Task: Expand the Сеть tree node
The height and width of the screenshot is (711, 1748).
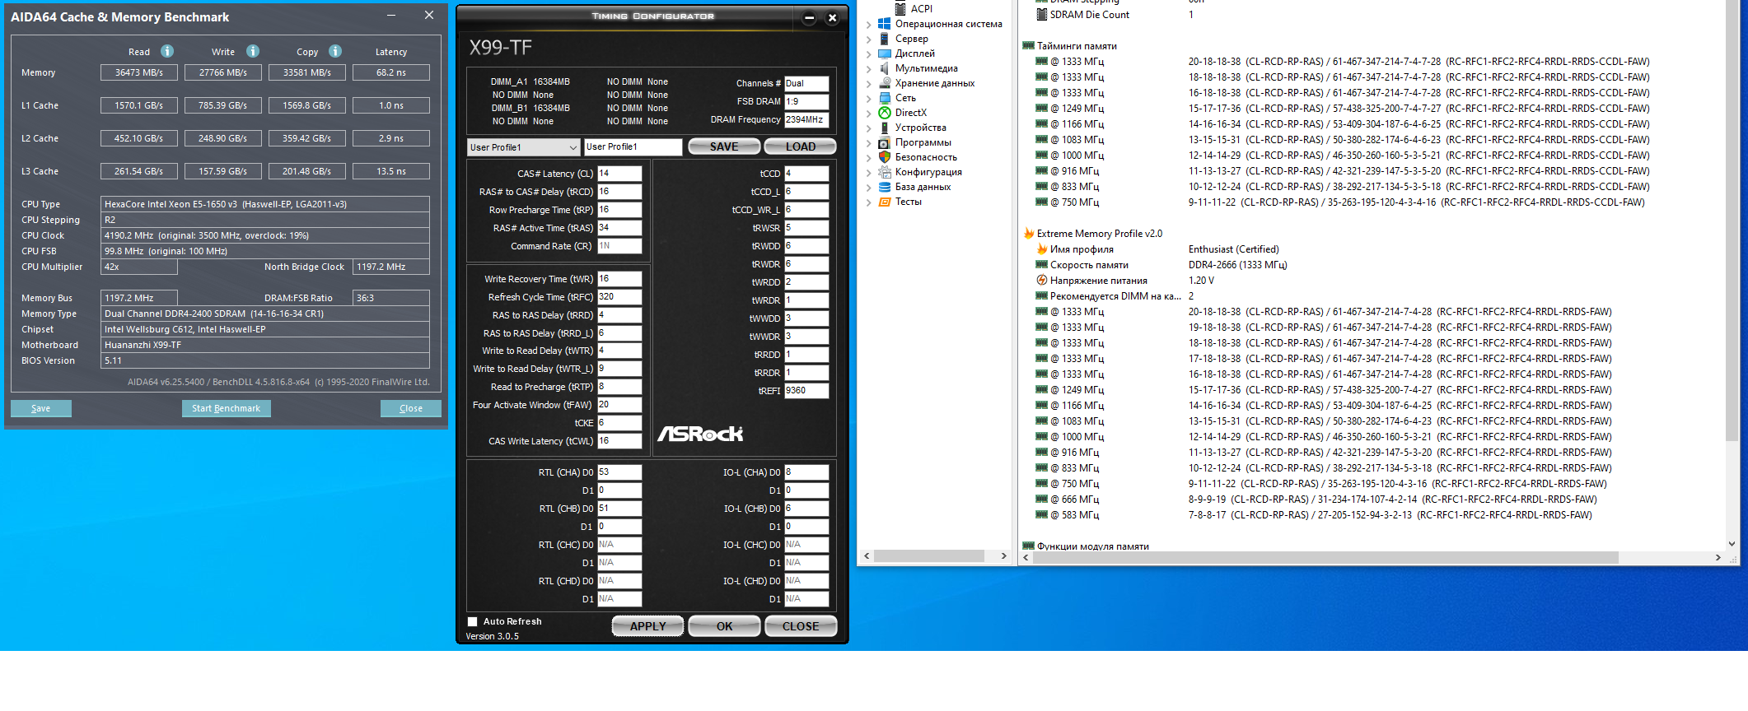Action: tap(868, 99)
